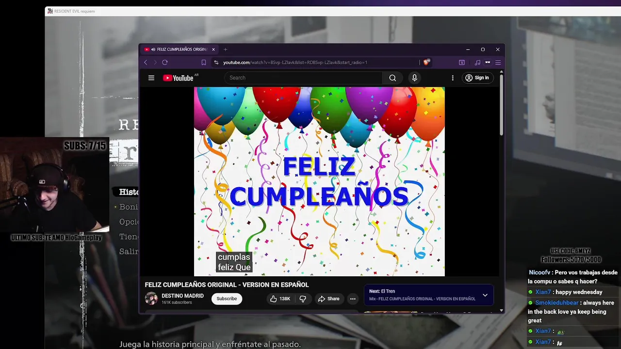Go back using browser back arrow
Viewport: 621px width, 349px height.
click(x=146, y=63)
